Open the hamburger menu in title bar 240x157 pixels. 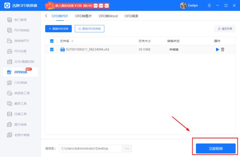tap(209, 6)
